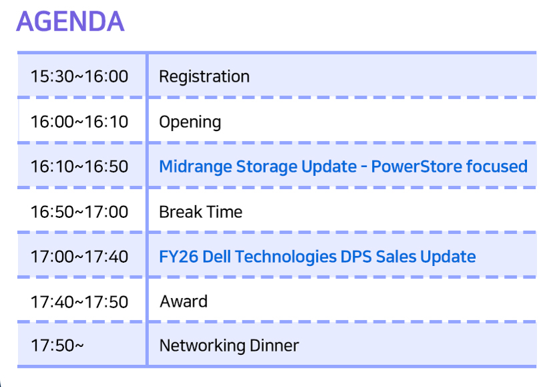Select the 17:50~ time cell
The height and width of the screenshot is (387, 557).
coord(57,346)
